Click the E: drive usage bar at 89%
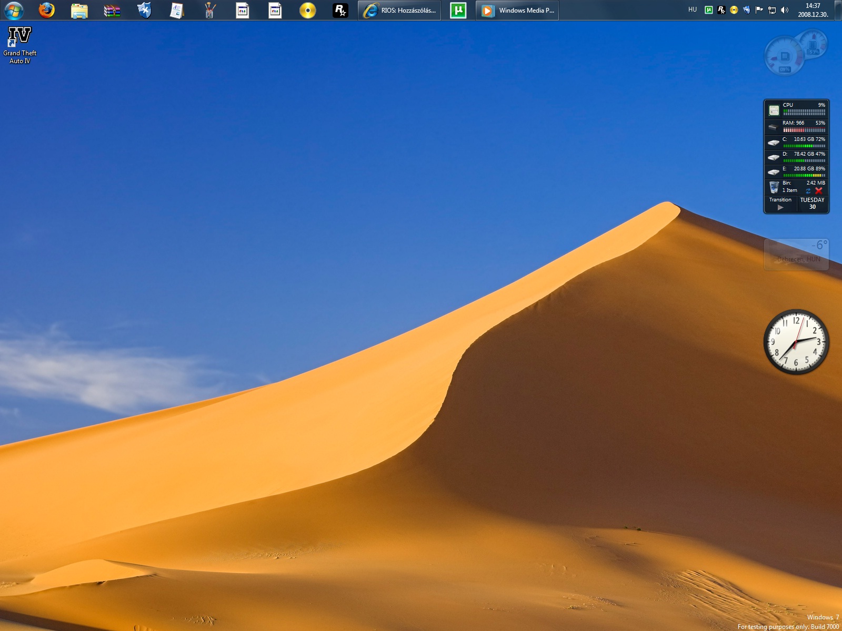 [x=804, y=176]
